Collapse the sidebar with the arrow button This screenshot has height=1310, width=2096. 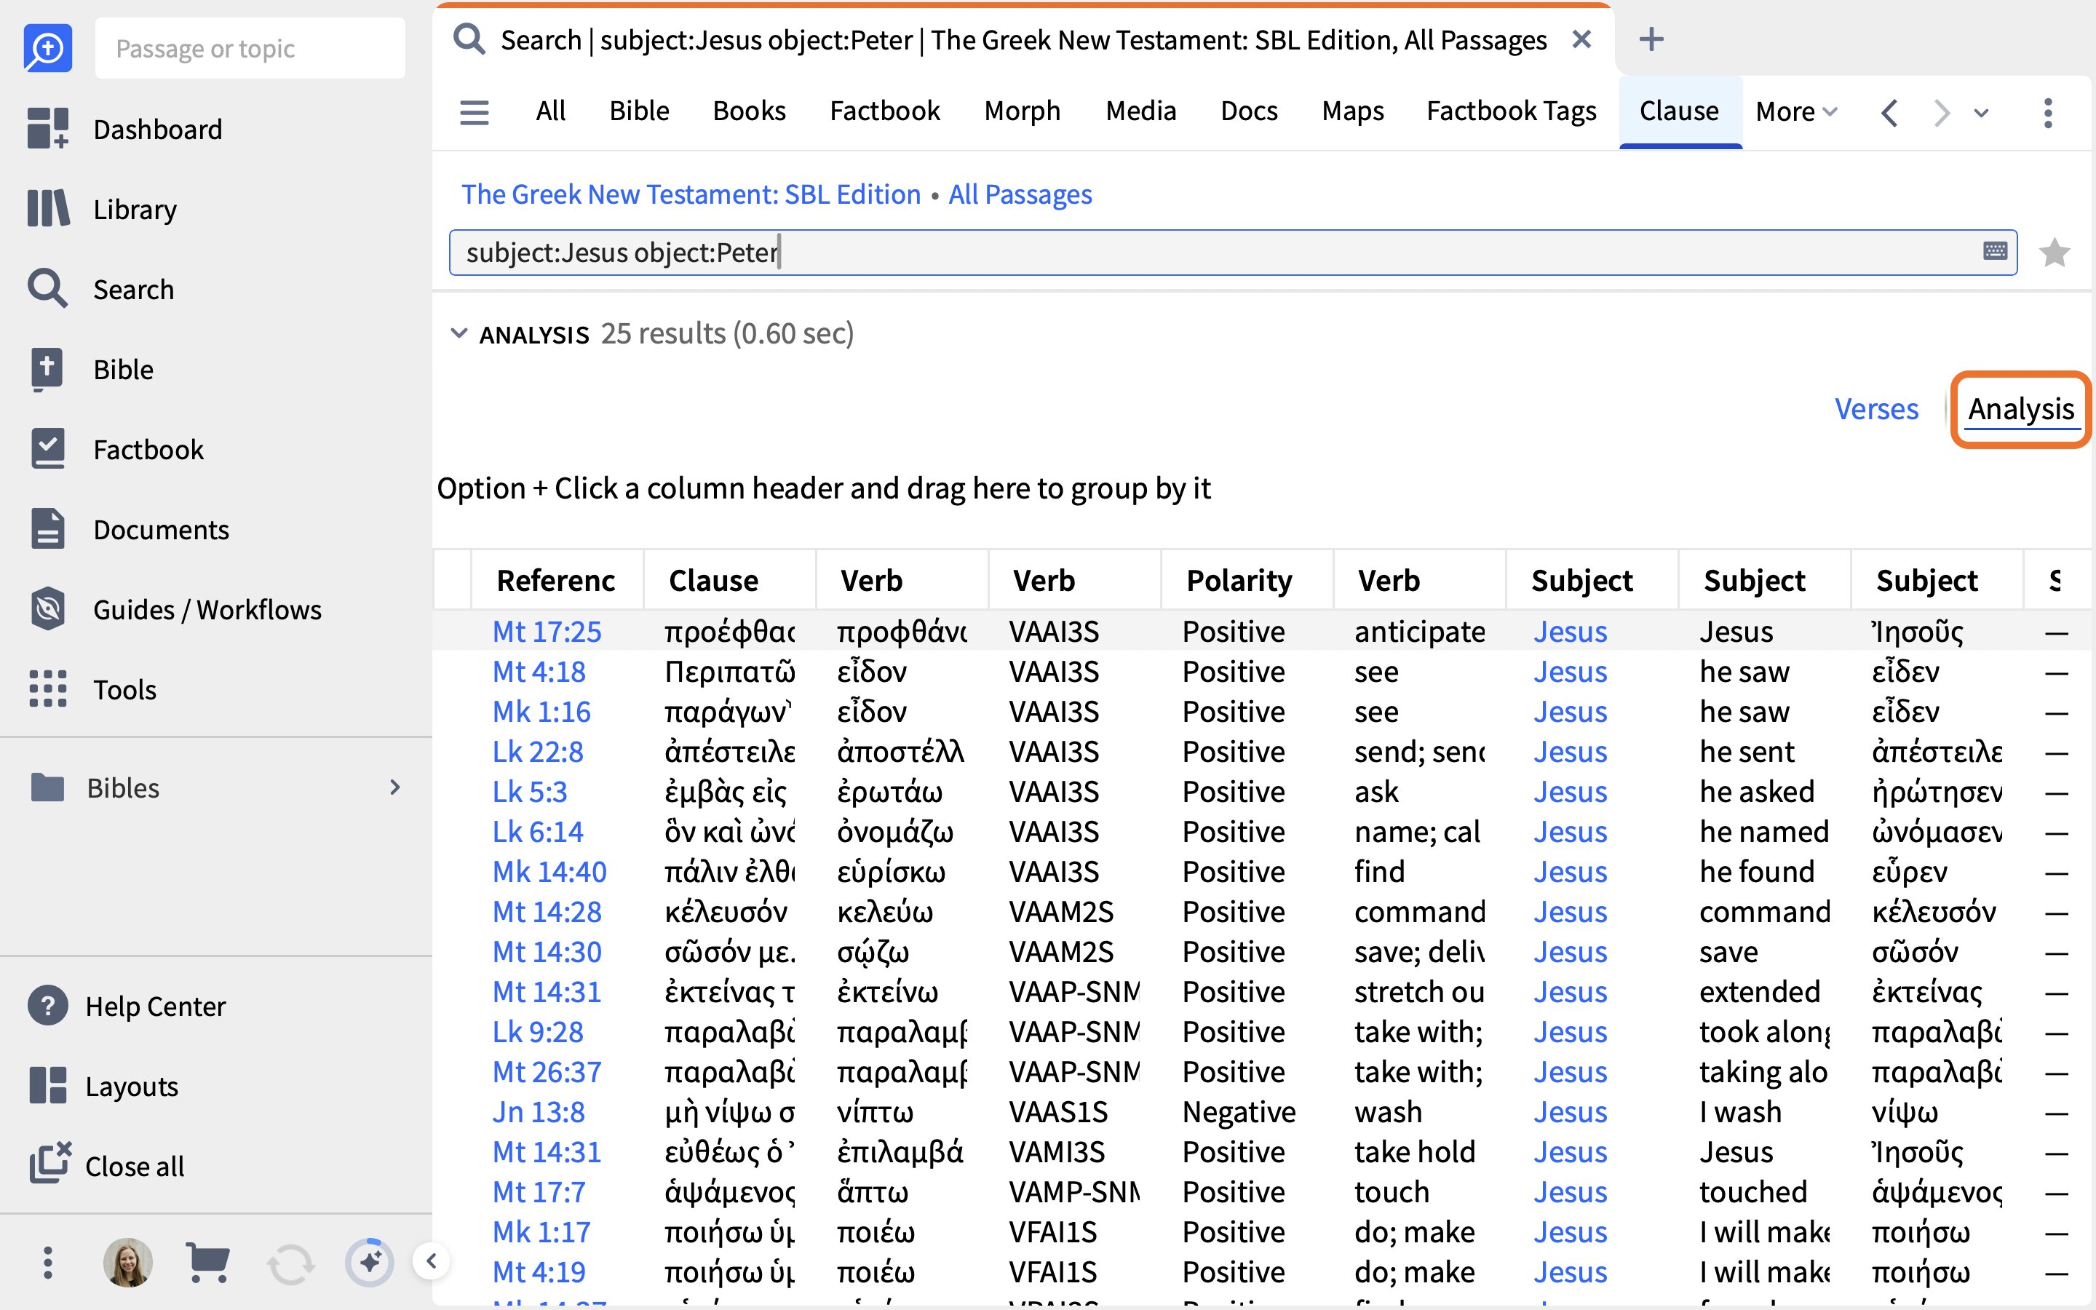pyautogui.click(x=432, y=1261)
